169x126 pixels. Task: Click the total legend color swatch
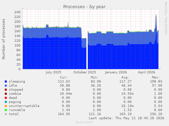[6, 114]
